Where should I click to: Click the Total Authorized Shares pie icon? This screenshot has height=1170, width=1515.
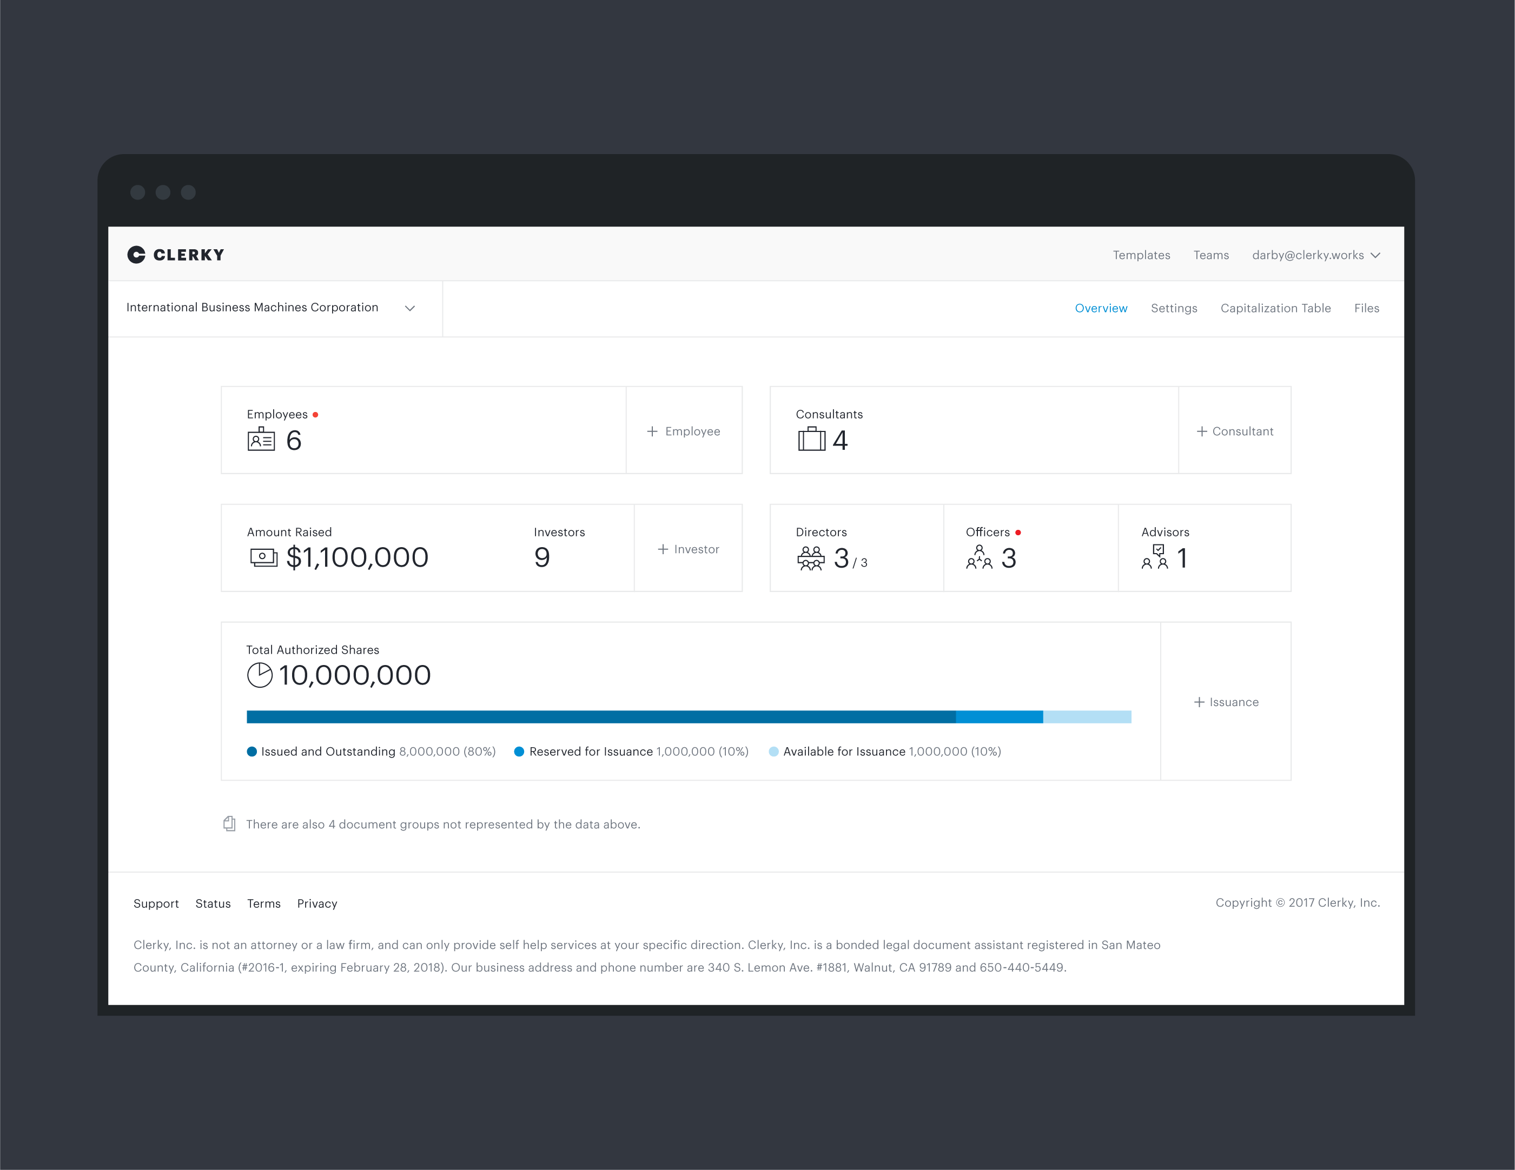point(260,675)
